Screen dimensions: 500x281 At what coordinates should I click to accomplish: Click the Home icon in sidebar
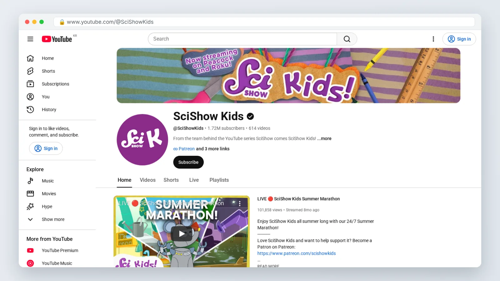click(30, 58)
